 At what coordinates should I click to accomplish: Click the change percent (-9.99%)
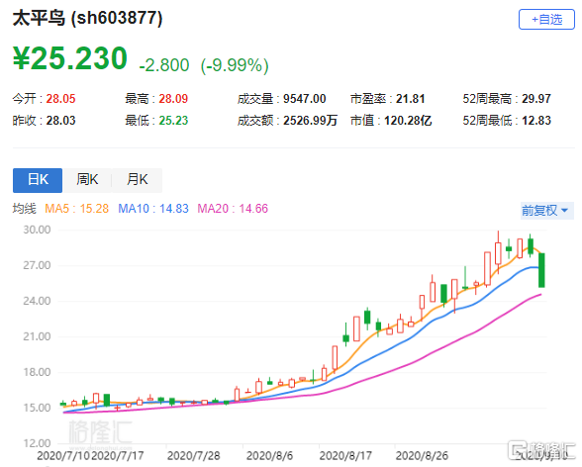coord(235,65)
